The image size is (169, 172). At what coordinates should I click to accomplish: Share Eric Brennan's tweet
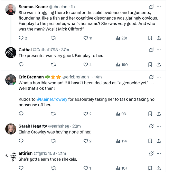click(x=159, y=114)
